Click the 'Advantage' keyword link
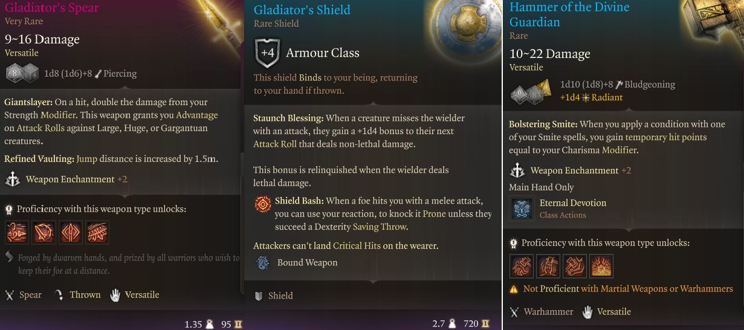The width and height of the screenshot is (744, 330). click(196, 115)
